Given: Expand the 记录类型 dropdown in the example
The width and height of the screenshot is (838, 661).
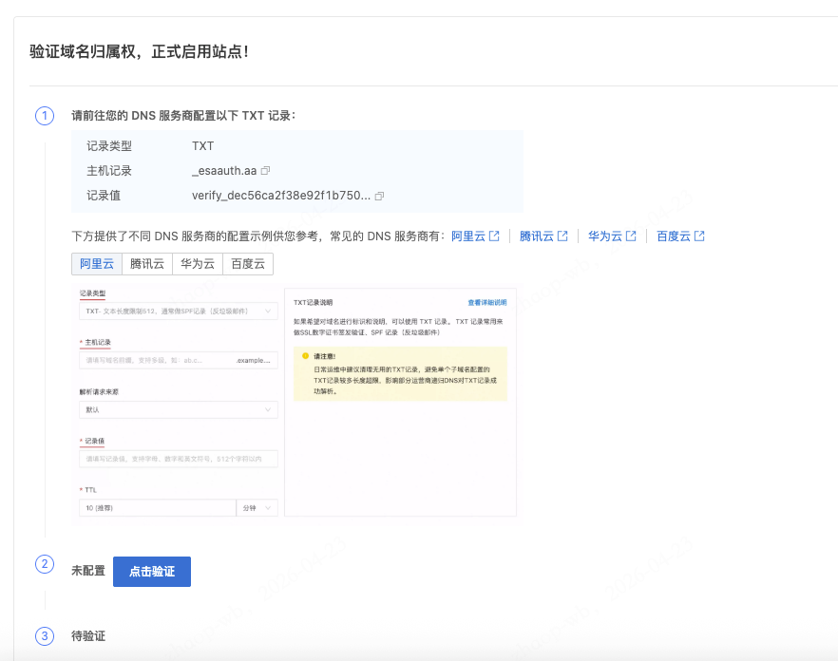Looking at the screenshot, I should pos(179,312).
